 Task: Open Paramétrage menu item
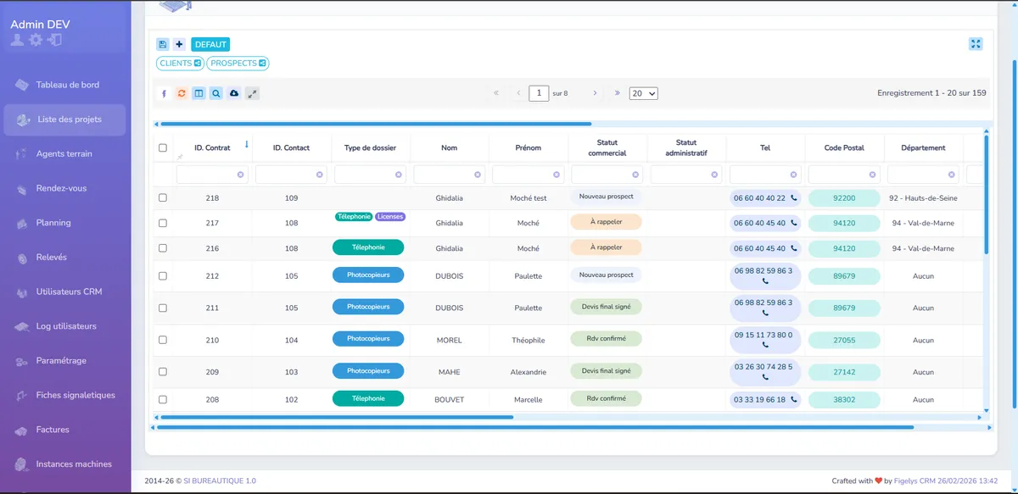[65, 361]
